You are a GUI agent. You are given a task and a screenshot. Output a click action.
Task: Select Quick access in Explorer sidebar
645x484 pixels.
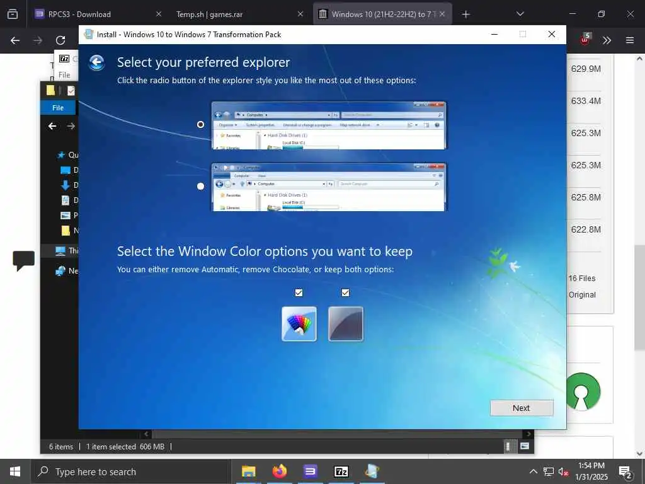(67, 155)
